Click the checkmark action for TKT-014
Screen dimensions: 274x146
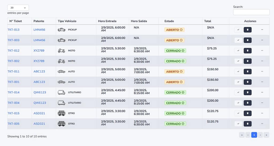238,92
